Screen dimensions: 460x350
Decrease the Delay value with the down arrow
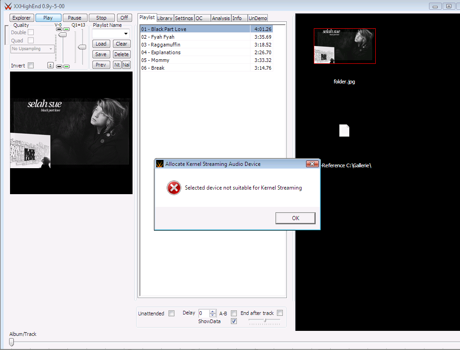[x=213, y=315]
